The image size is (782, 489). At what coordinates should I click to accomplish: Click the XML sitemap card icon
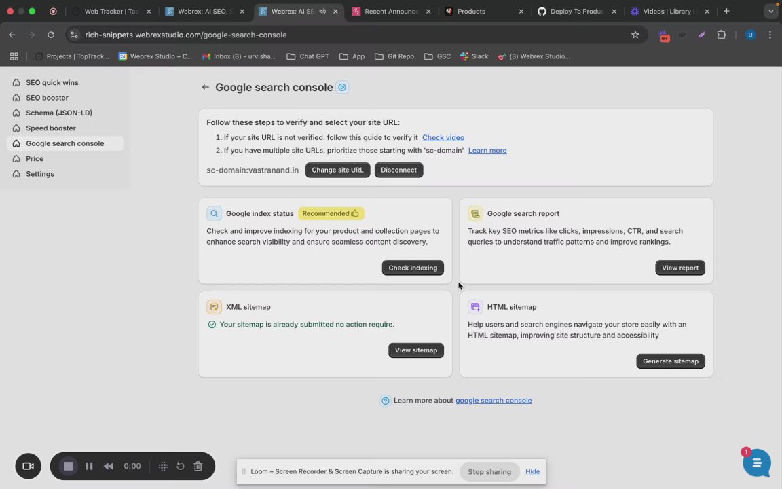click(x=214, y=307)
